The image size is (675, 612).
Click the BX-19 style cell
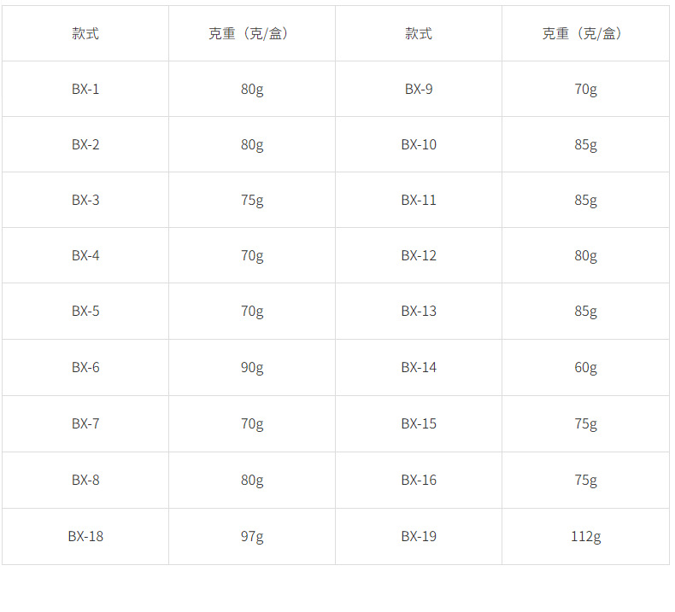[419, 536]
